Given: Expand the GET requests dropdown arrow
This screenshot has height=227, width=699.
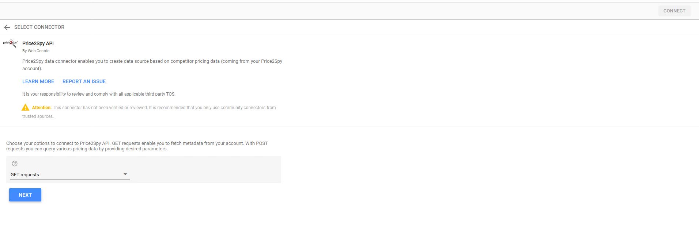Looking at the screenshot, I should click(x=125, y=174).
